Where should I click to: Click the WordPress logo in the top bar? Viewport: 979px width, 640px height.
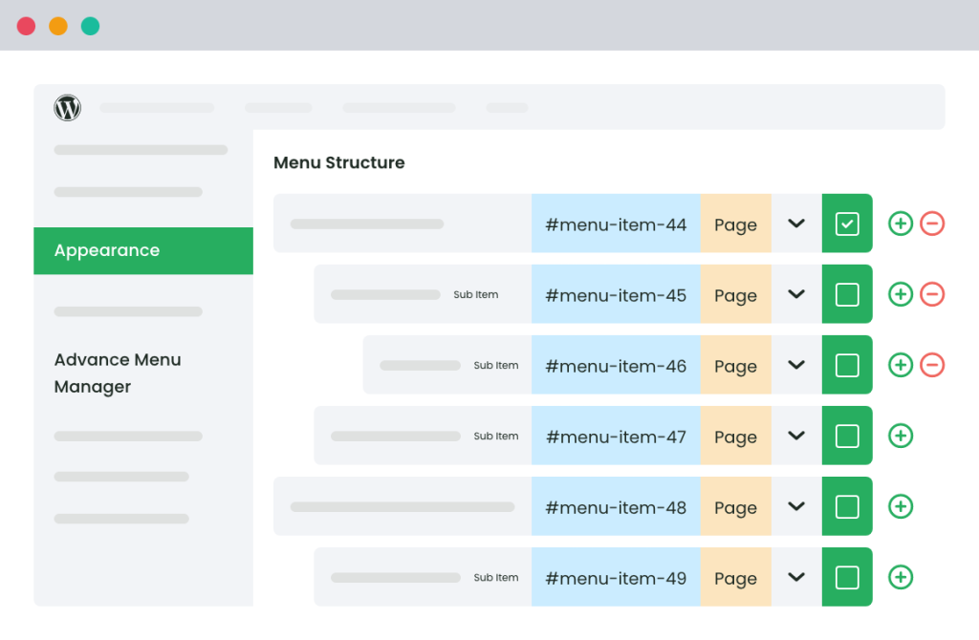click(67, 108)
